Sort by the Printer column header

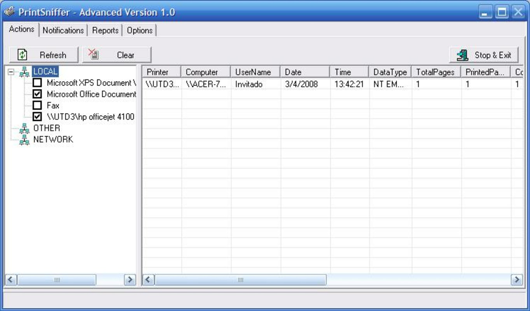(x=162, y=72)
